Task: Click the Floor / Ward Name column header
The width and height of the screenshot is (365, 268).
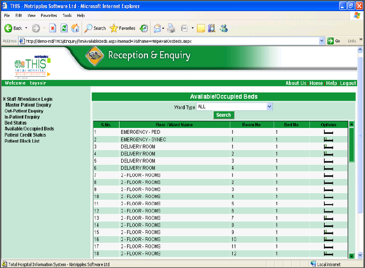Action: 174,124
